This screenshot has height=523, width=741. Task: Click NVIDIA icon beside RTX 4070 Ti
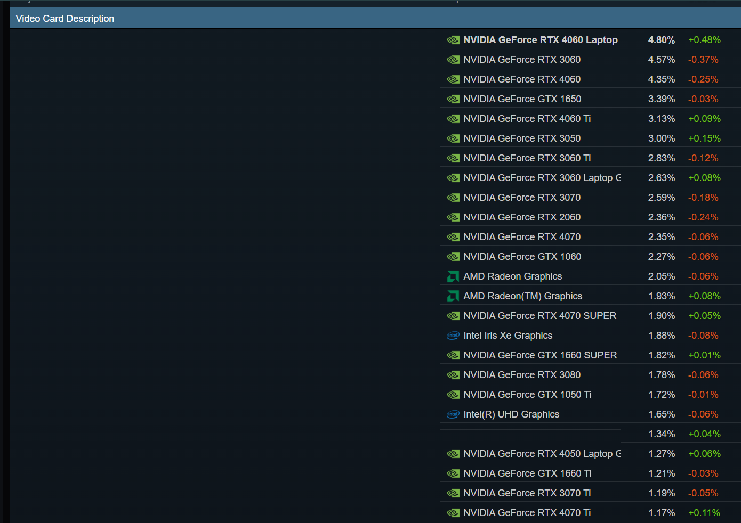(453, 513)
